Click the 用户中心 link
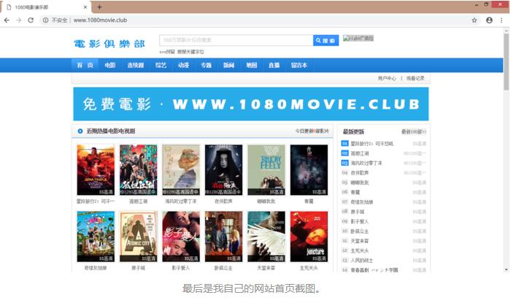 387,78
